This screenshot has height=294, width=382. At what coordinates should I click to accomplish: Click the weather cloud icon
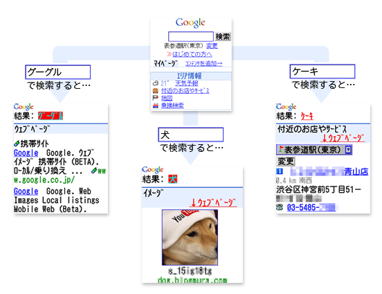tap(156, 83)
